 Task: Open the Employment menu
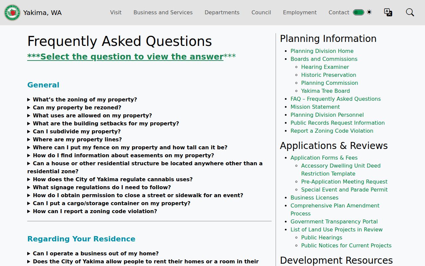[300, 12]
